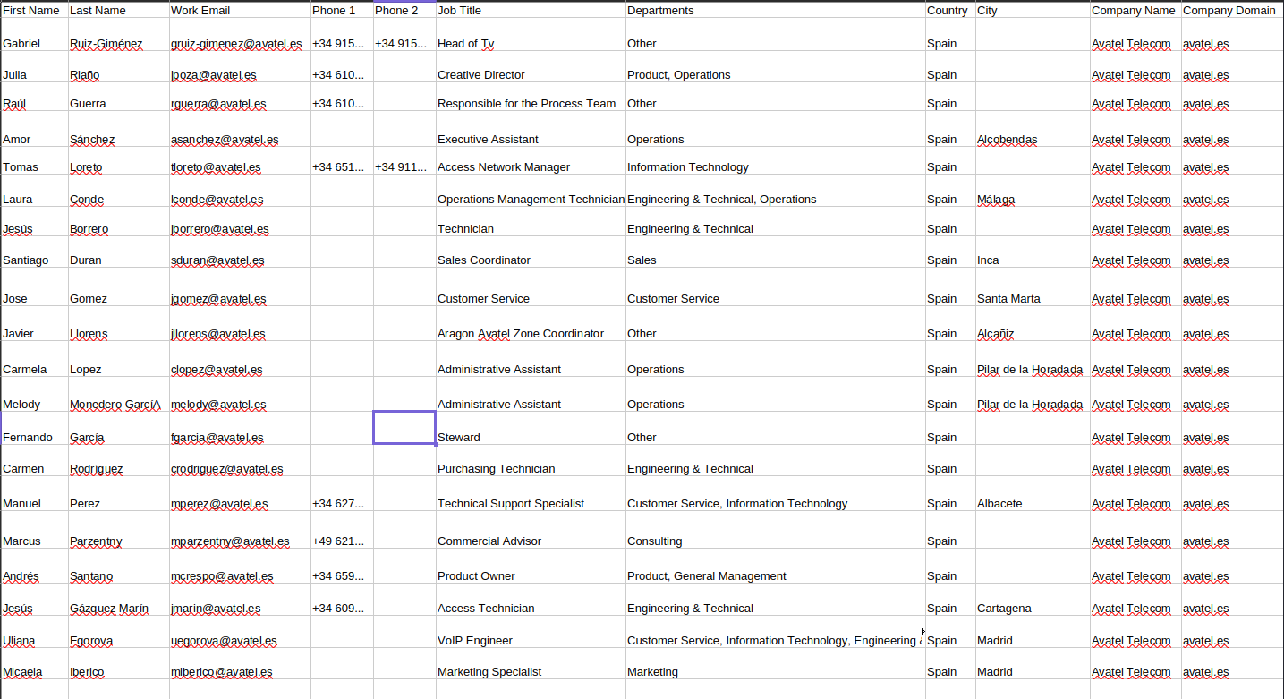1284x699 pixels.
Task: Select the Alcañiz city cell
Action: pyautogui.click(x=1033, y=324)
